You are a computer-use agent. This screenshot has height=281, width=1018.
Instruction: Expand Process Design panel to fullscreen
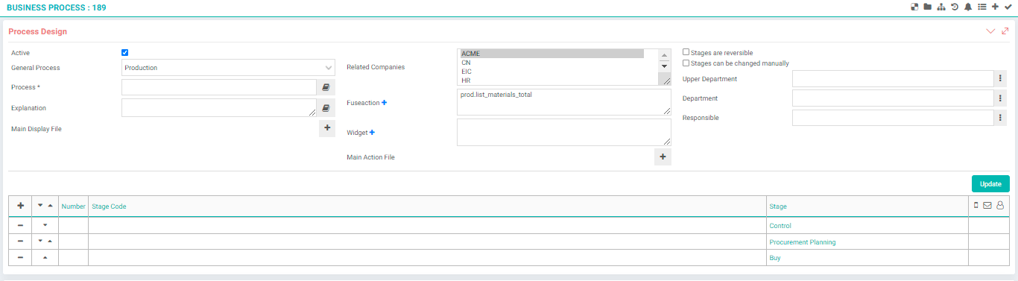click(1005, 31)
